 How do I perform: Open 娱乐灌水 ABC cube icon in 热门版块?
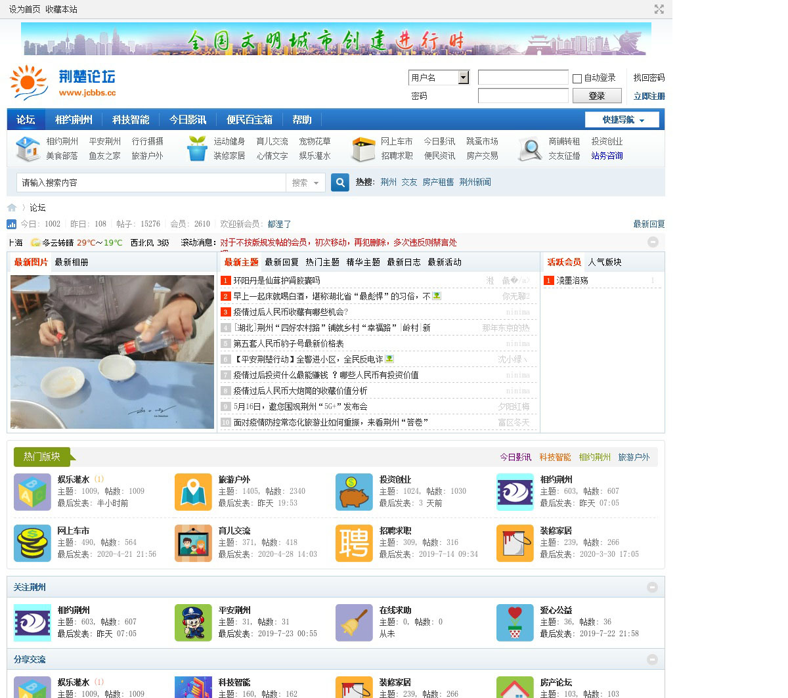[32, 492]
